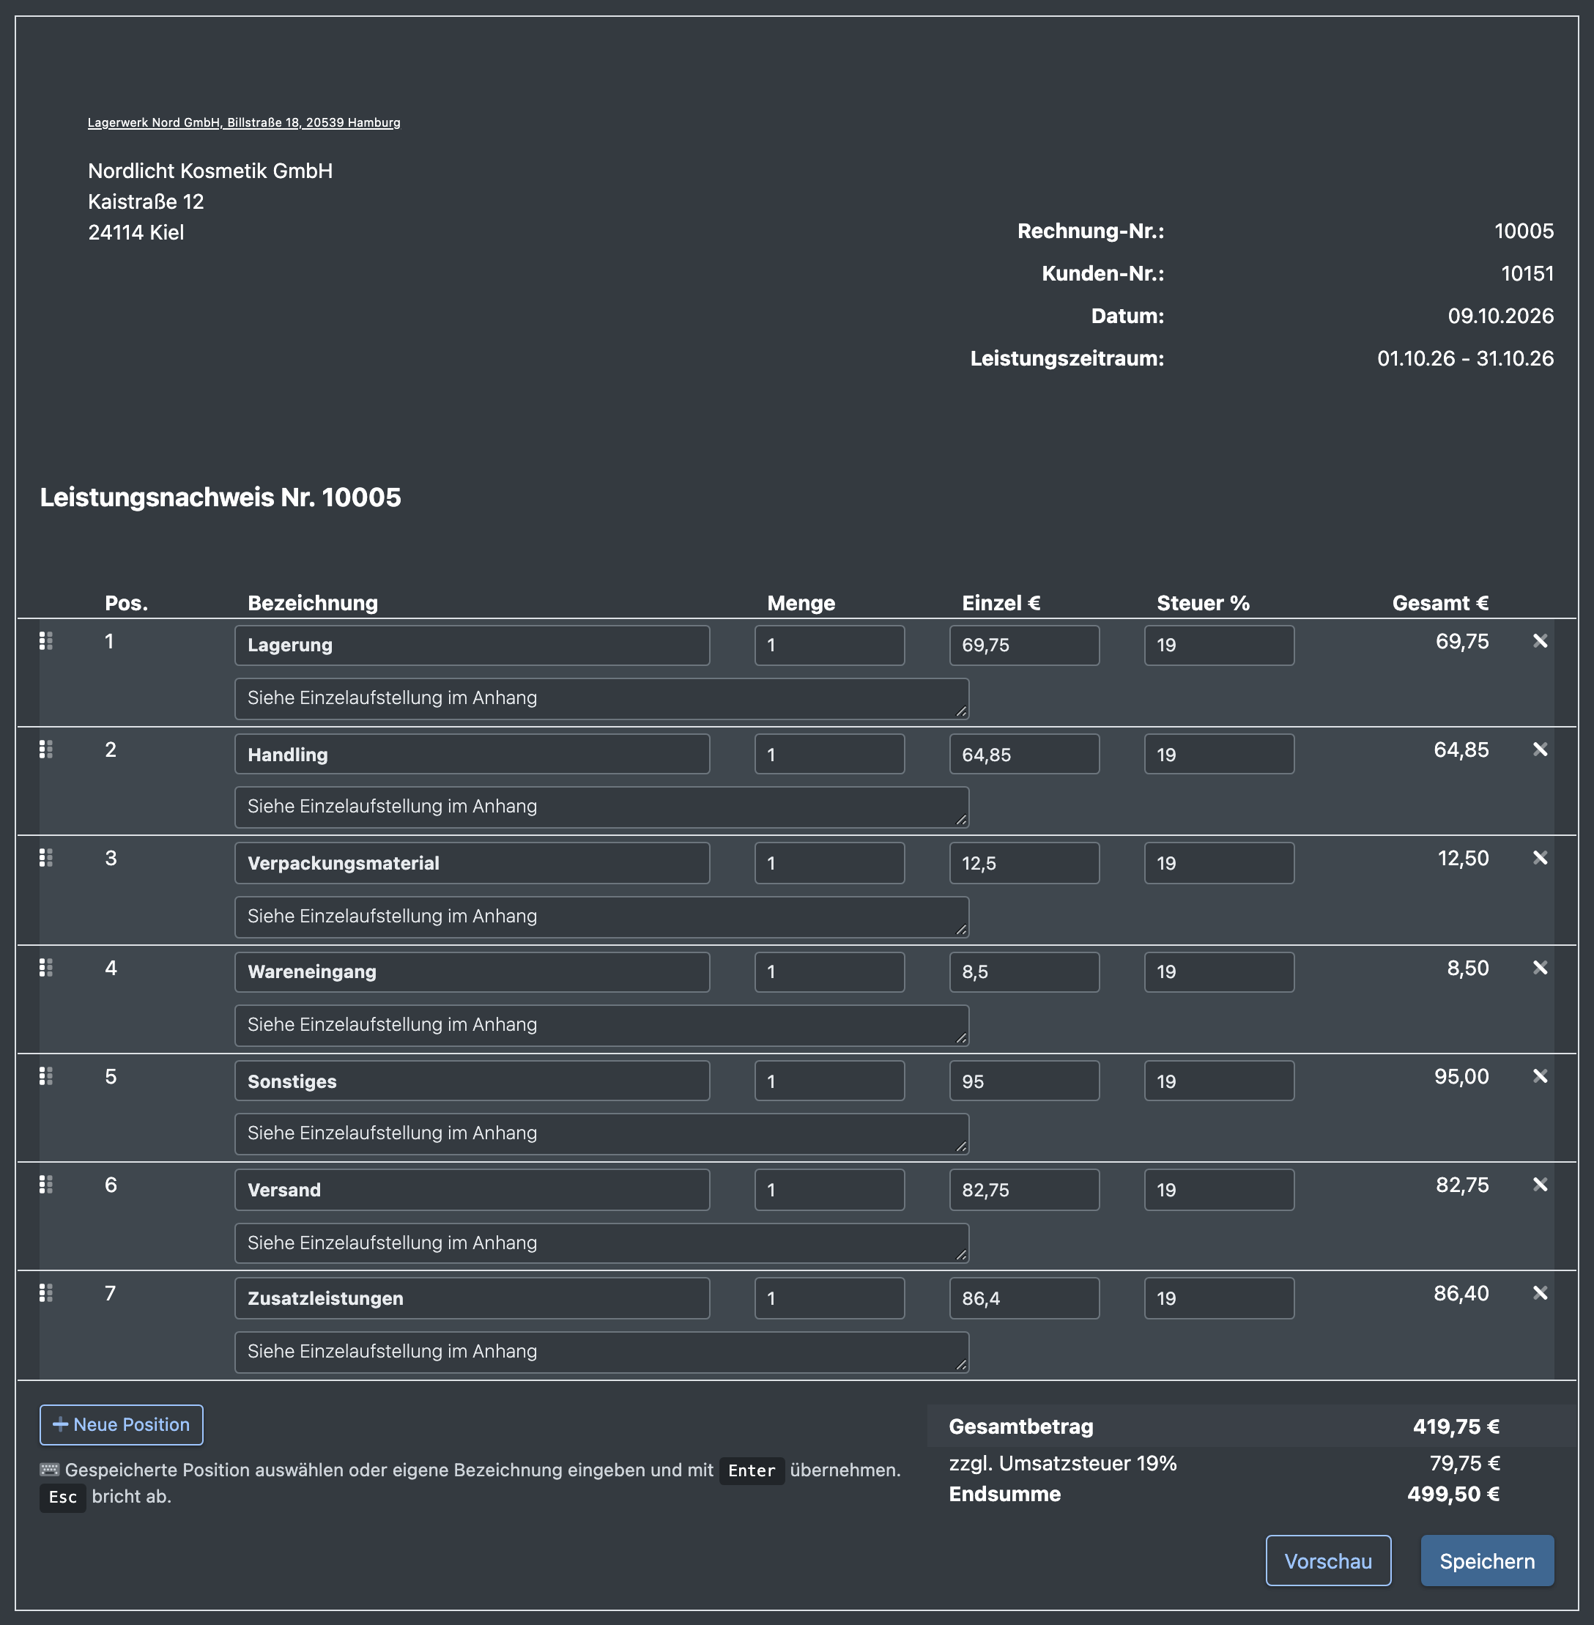Click the customer number 10151
Image resolution: width=1594 pixels, height=1625 pixels.
pos(1527,274)
